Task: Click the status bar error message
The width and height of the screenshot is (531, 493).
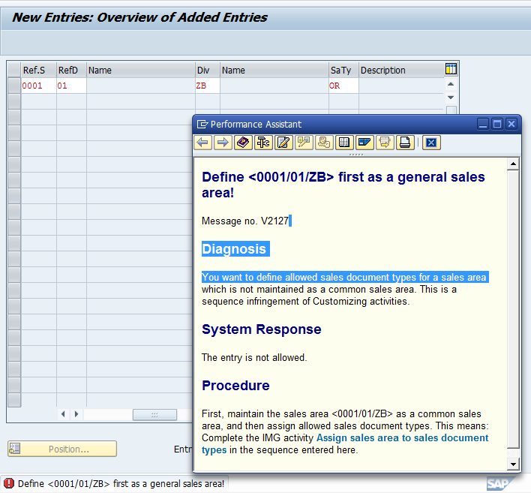Action: (x=121, y=483)
